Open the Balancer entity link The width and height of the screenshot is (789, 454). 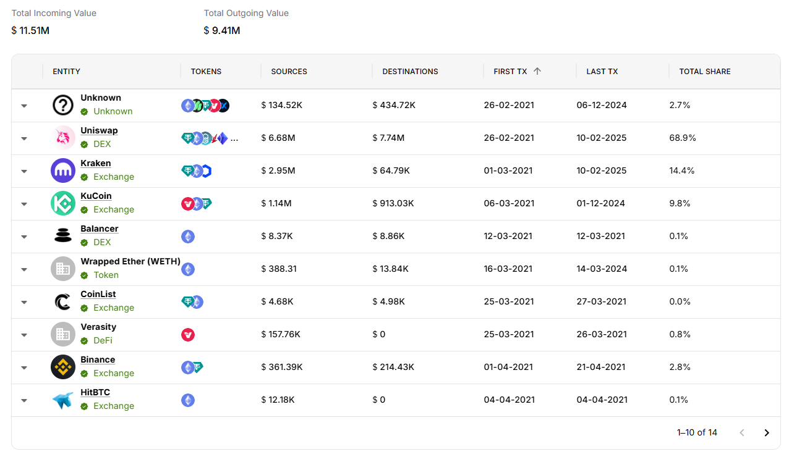(99, 229)
